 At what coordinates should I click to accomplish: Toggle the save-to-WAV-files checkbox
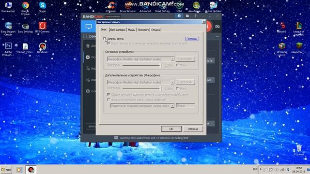point(108,43)
